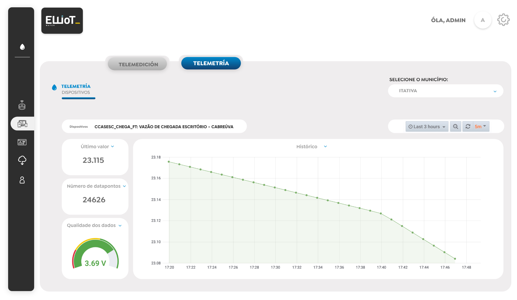Open the 5m refresh interval dropdown

click(481, 127)
